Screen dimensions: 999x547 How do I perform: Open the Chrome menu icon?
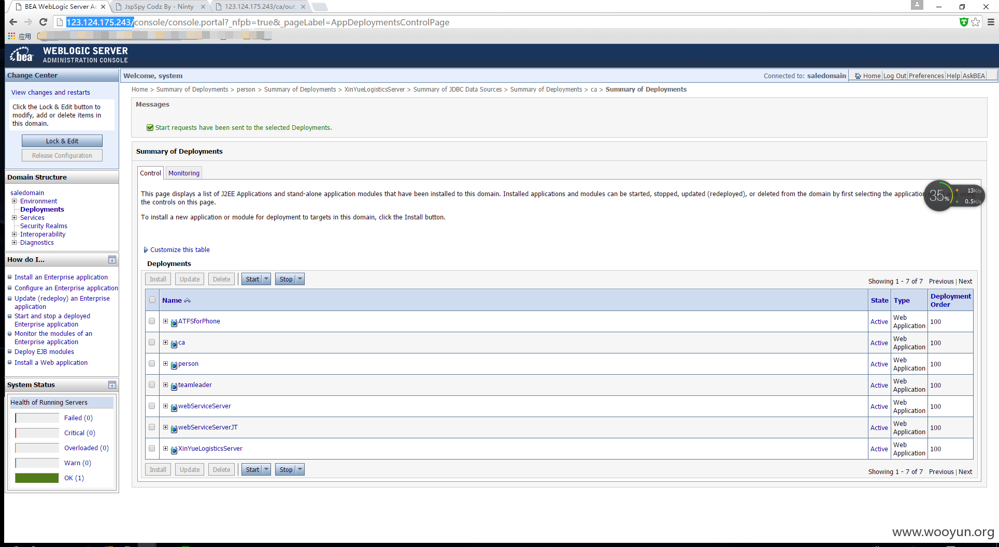tap(991, 22)
